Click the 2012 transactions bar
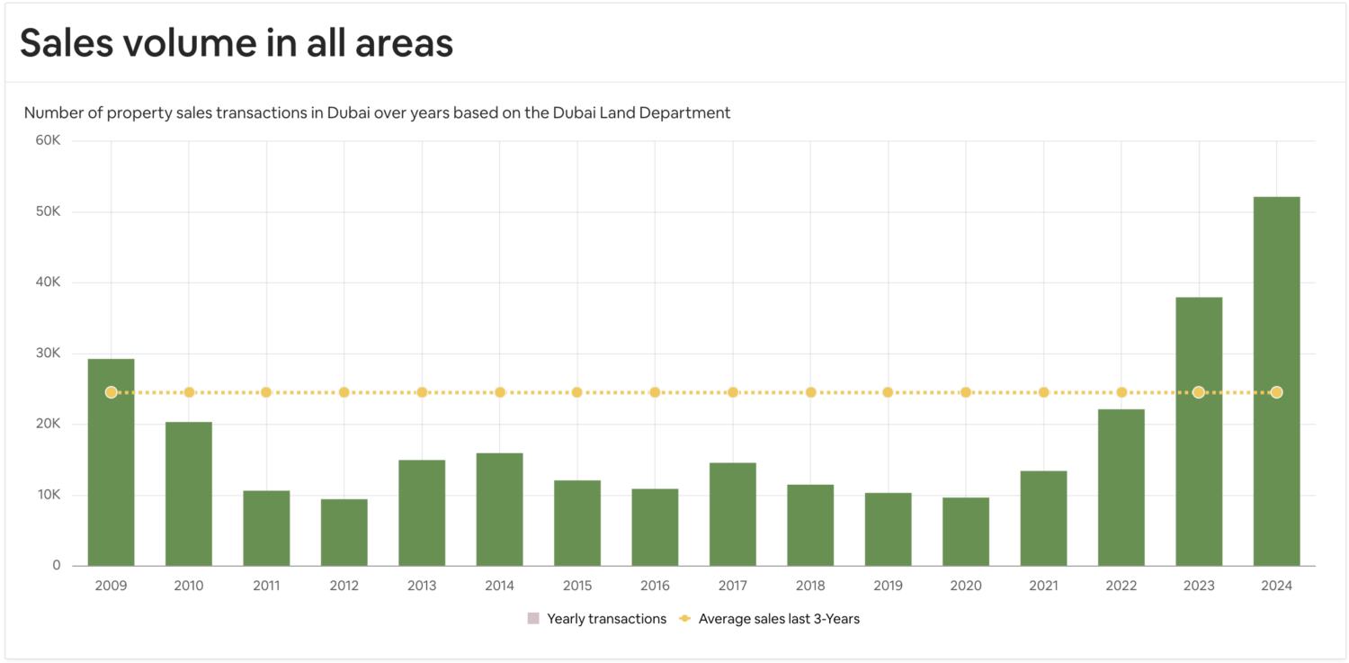This screenshot has width=1349, height=663. (344, 532)
